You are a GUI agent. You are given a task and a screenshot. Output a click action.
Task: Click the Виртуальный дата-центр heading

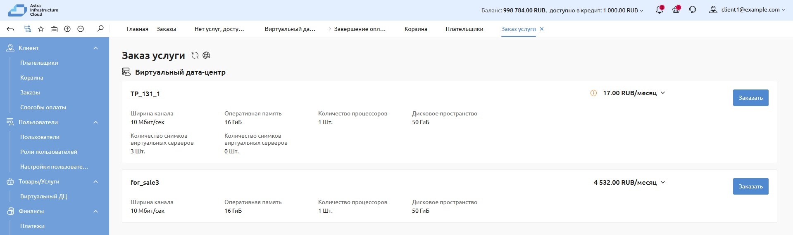click(180, 72)
